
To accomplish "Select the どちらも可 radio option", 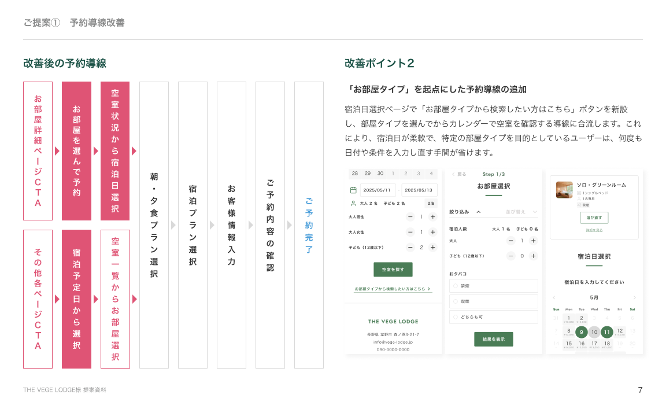I will pos(456,317).
